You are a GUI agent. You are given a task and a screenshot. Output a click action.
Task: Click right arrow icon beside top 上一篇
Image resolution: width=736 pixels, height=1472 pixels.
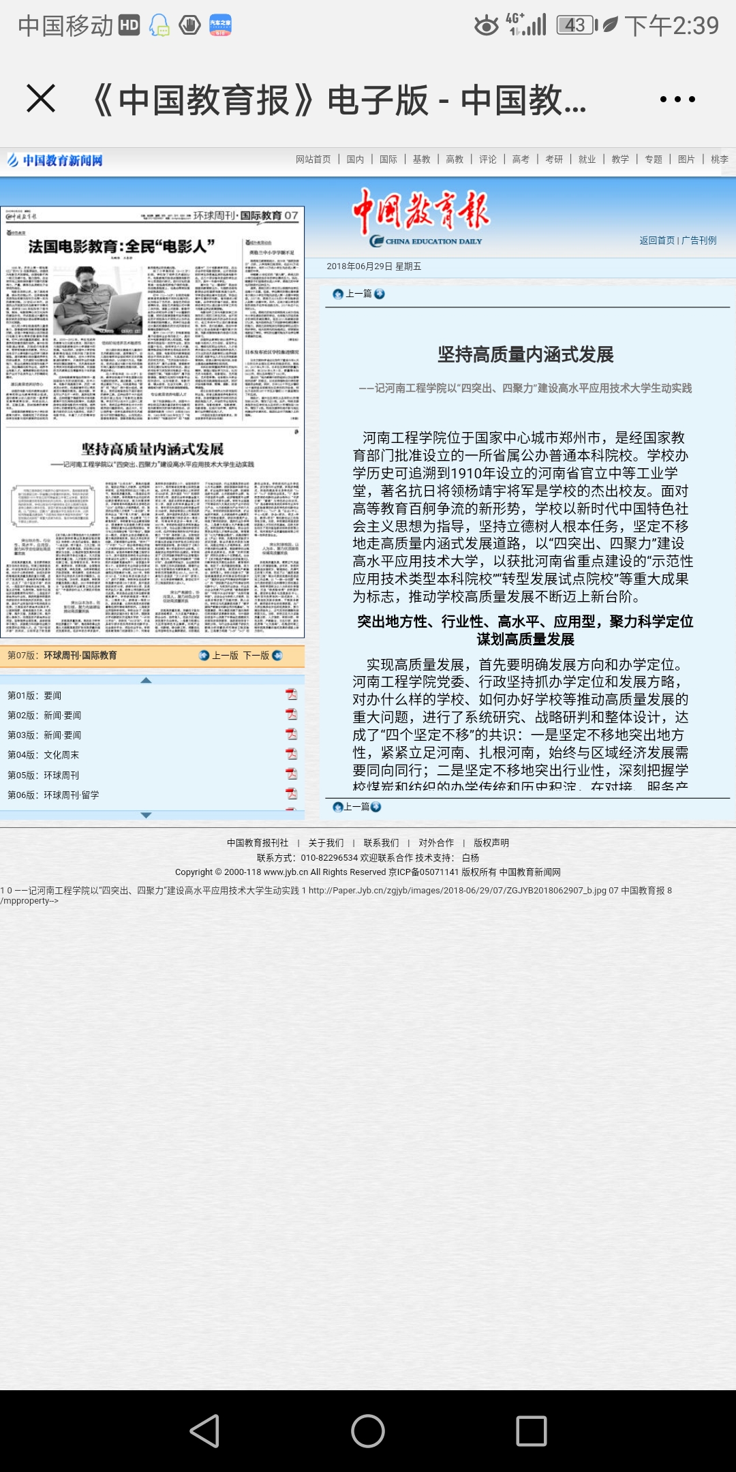click(380, 294)
